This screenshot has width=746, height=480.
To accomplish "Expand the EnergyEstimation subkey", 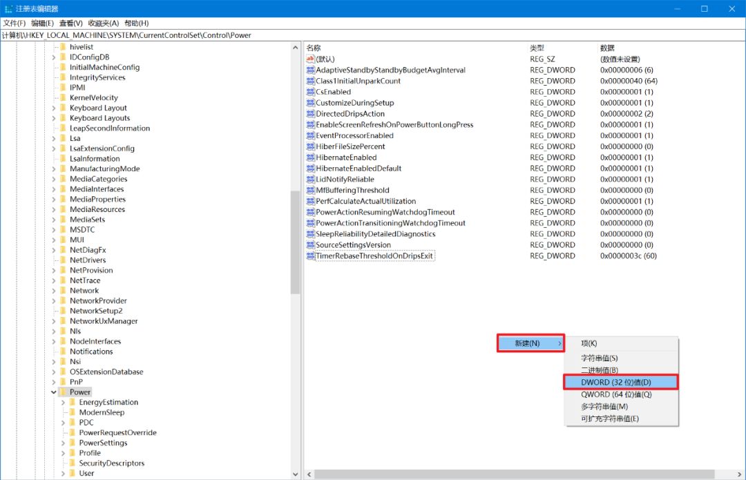I will pyautogui.click(x=63, y=403).
